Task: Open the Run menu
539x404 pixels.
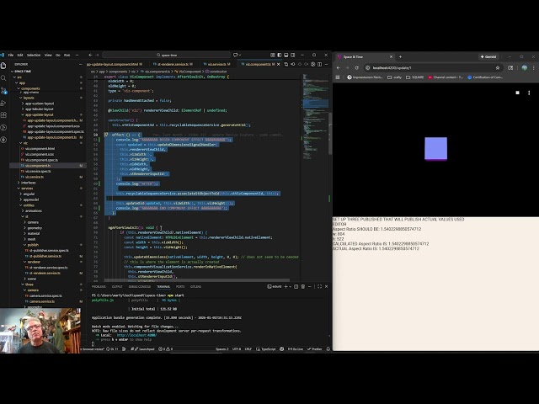Action: point(67,55)
